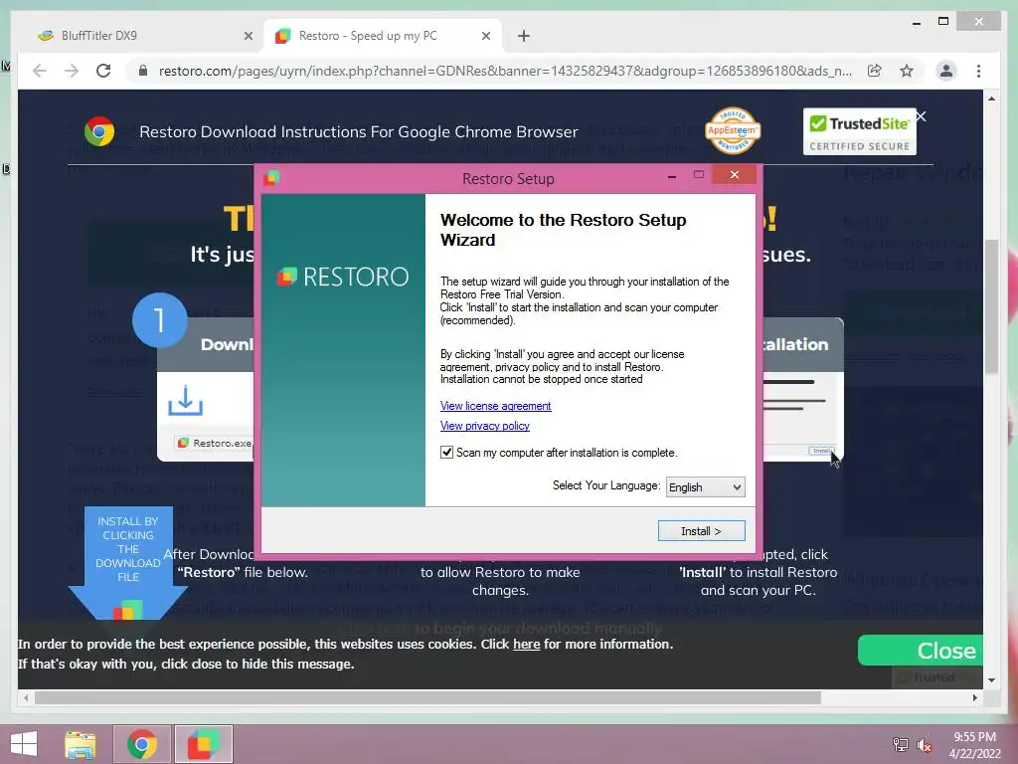Image resolution: width=1018 pixels, height=764 pixels.
Task: Click the Restoro logo in setup sidebar
Action: coord(343,277)
